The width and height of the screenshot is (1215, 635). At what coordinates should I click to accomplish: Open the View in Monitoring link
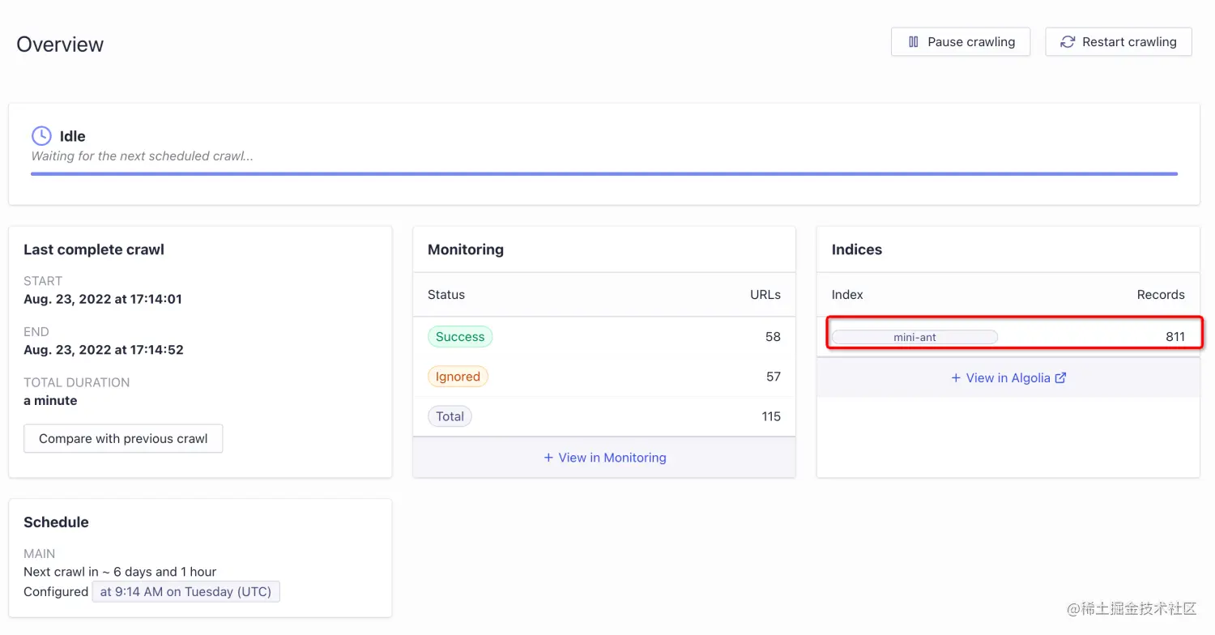pyautogui.click(x=604, y=458)
